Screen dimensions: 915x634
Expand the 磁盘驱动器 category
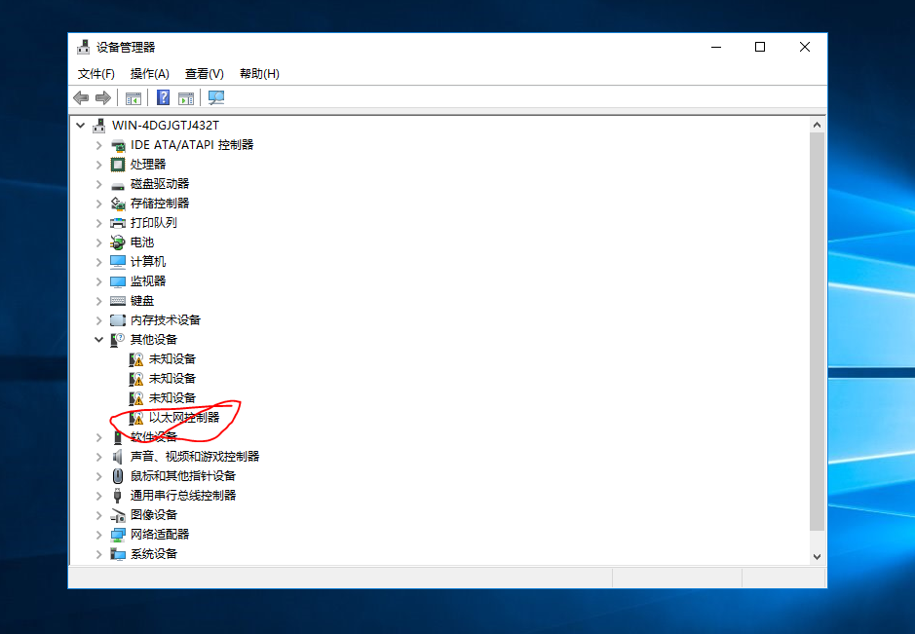pyautogui.click(x=99, y=184)
